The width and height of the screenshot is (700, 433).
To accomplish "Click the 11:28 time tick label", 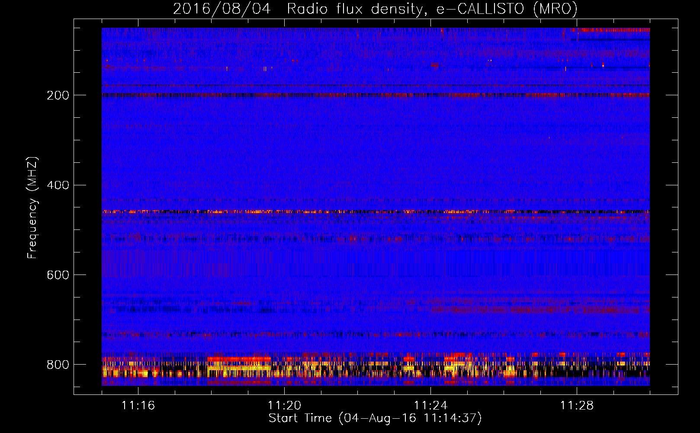I will [x=577, y=405].
